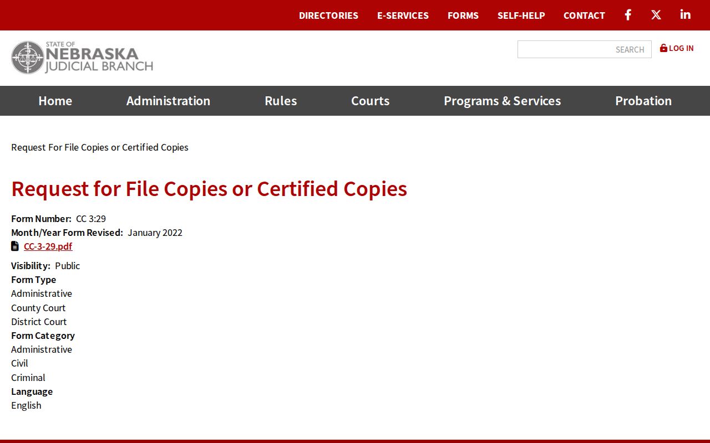Click the page heading Request for File Copies
Viewport: 710px width, 443px height.
[x=209, y=189]
